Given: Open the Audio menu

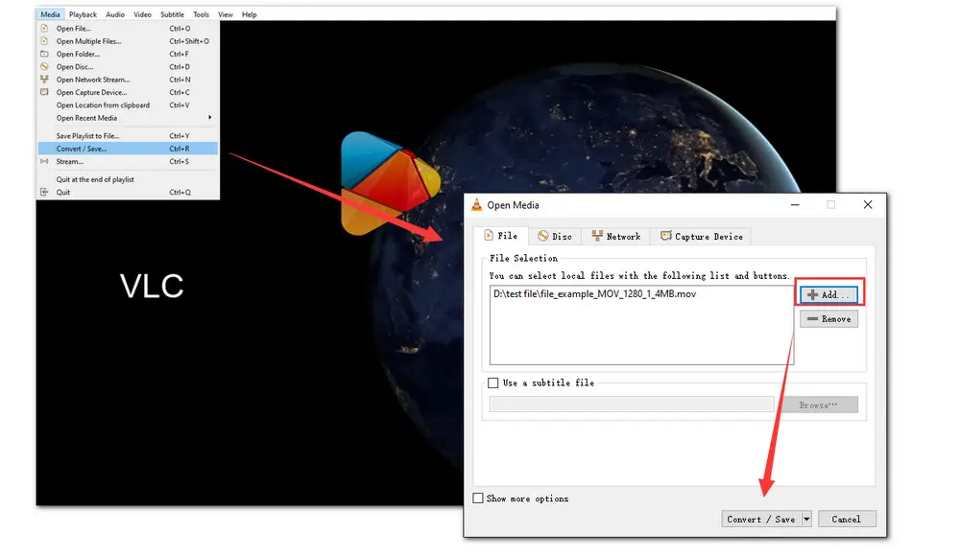Looking at the screenshot, I should pyautogui.click(x=115, y=14).
